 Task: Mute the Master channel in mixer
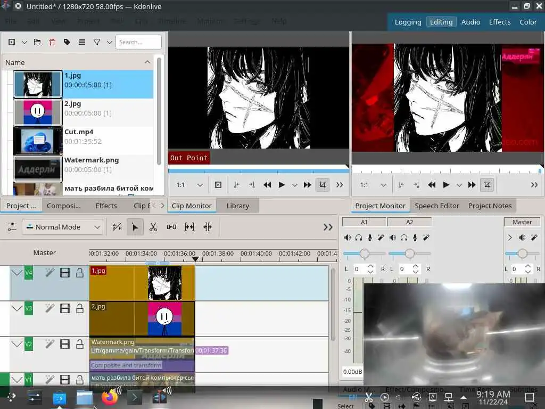522,238
